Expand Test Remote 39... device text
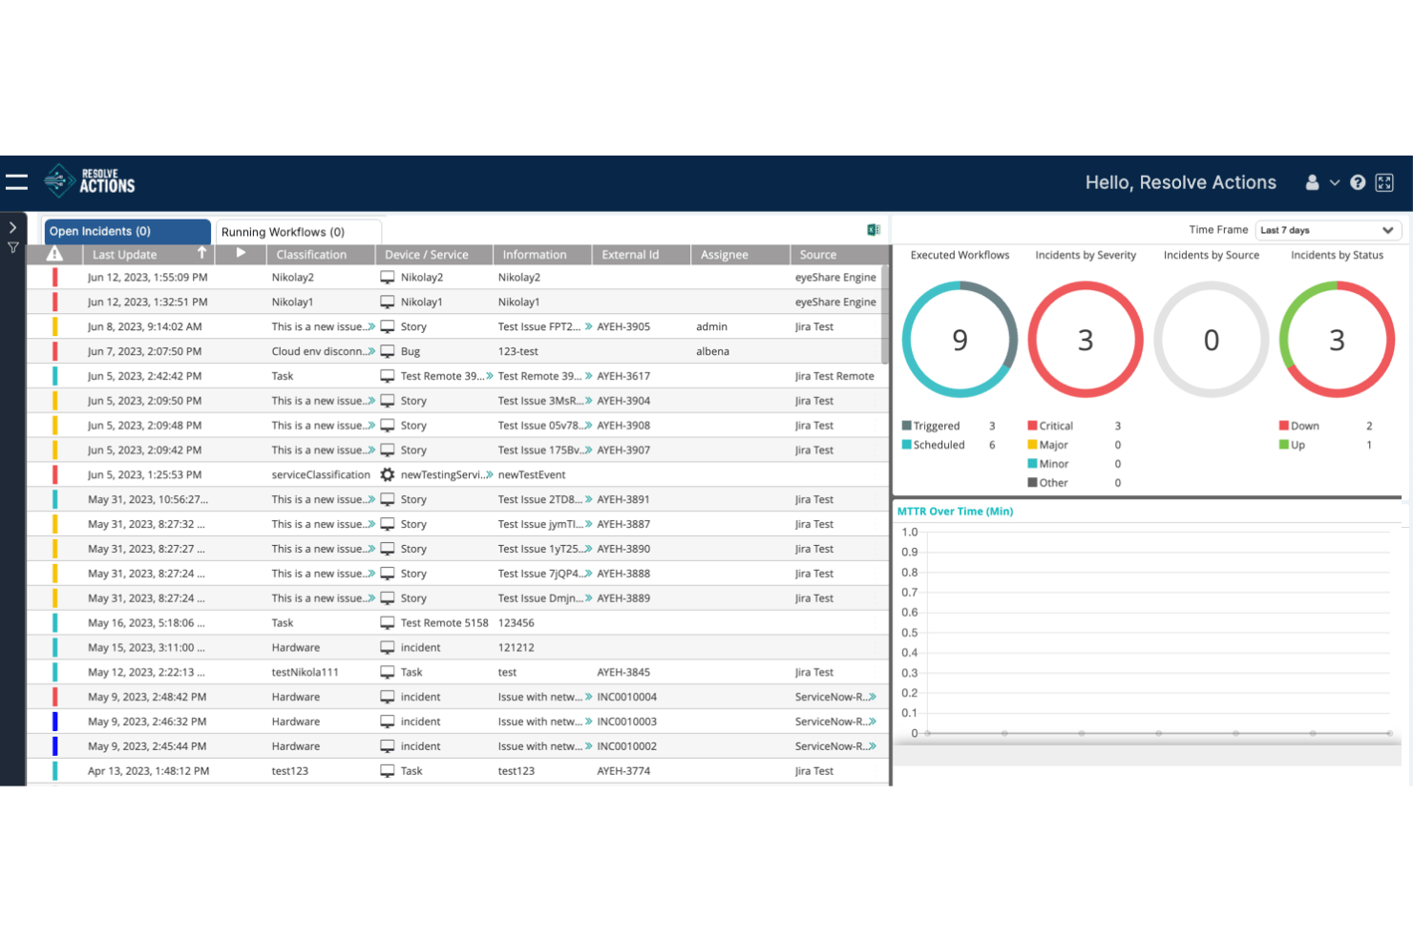This screenshot has width=1413, height=942. coord(490,376)
